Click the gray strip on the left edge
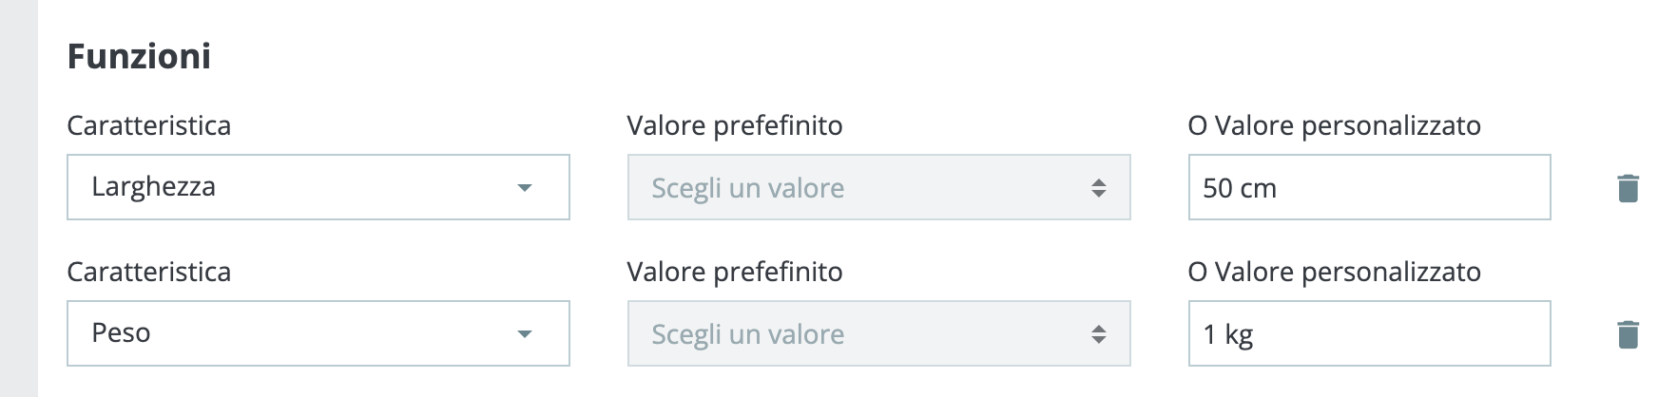This screenshot has width=1677, height=397. pyautogui.click(x=18, y=198)
